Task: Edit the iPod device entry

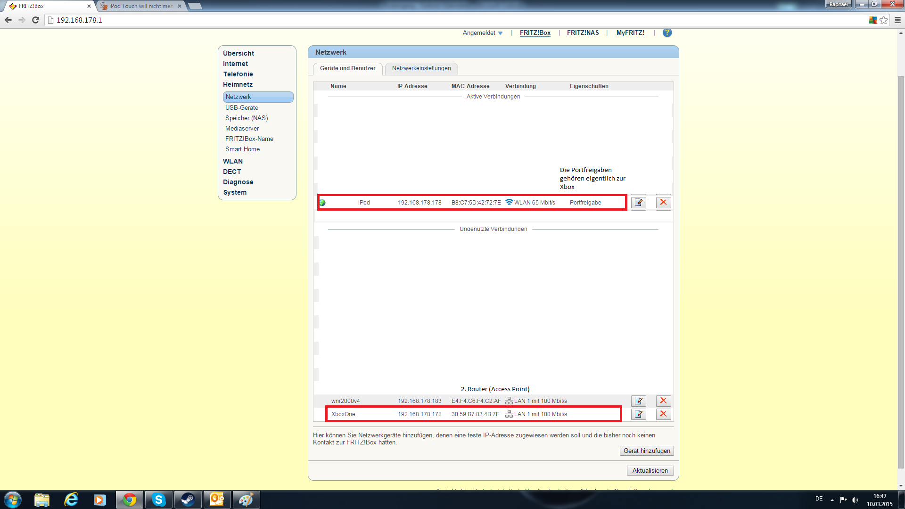Action: click(639, 202)
